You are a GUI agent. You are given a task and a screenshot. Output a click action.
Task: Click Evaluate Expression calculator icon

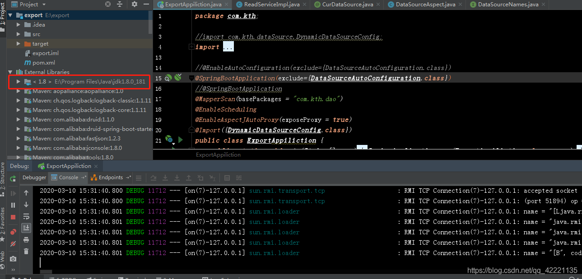point(227,178)
